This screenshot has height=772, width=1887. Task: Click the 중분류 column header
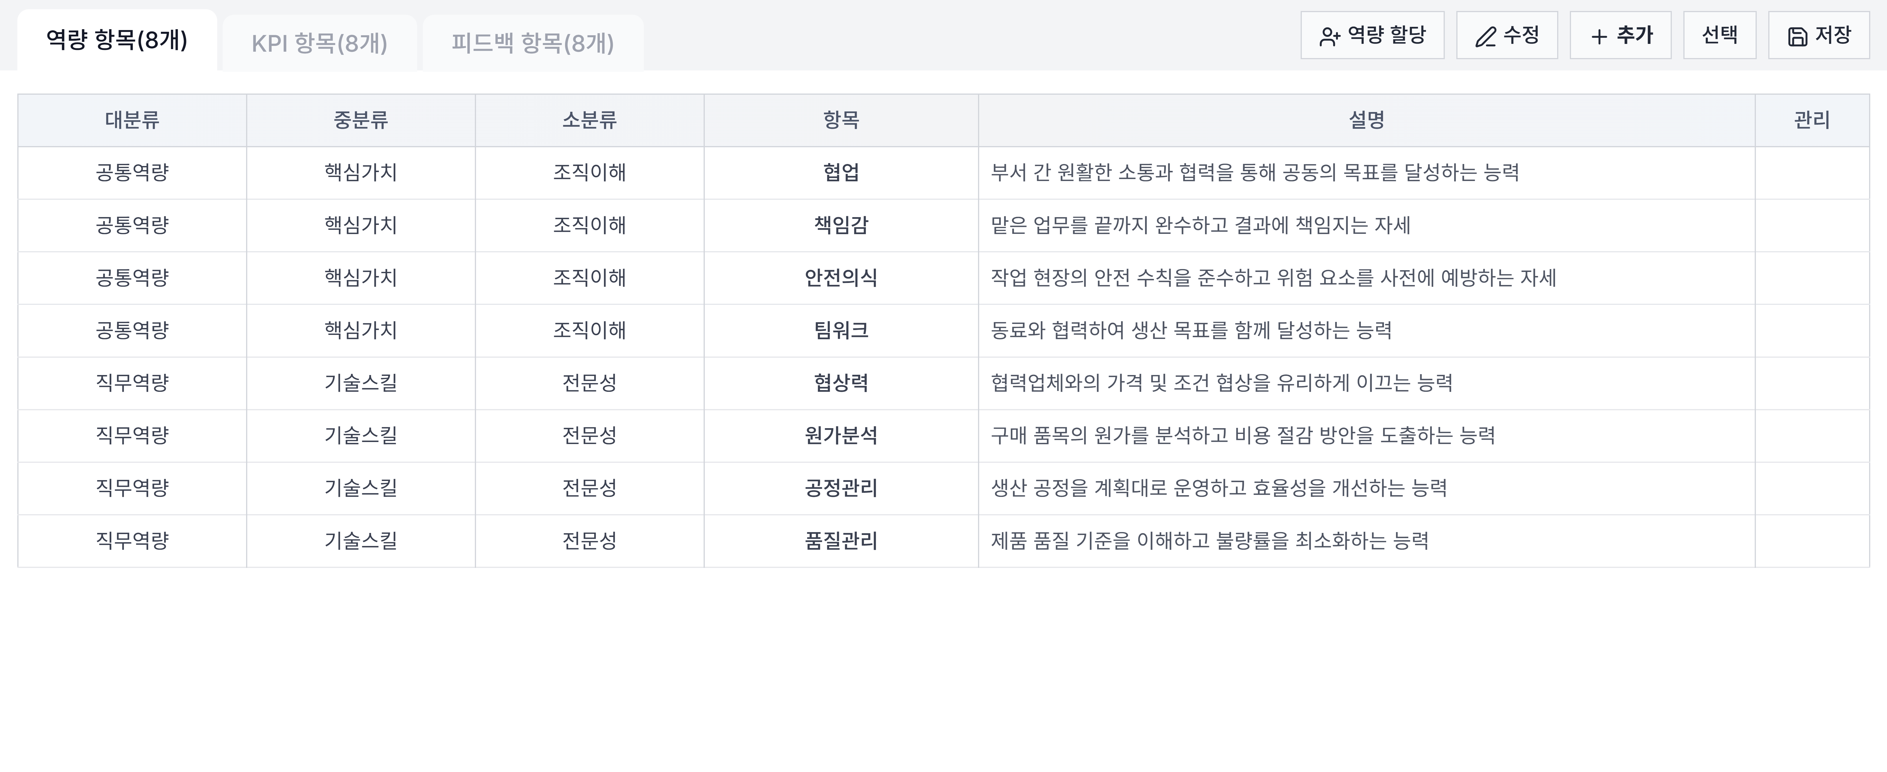pyautogui.click(x=360, y=120)
